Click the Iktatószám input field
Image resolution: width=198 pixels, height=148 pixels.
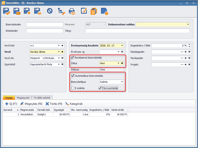45,31
